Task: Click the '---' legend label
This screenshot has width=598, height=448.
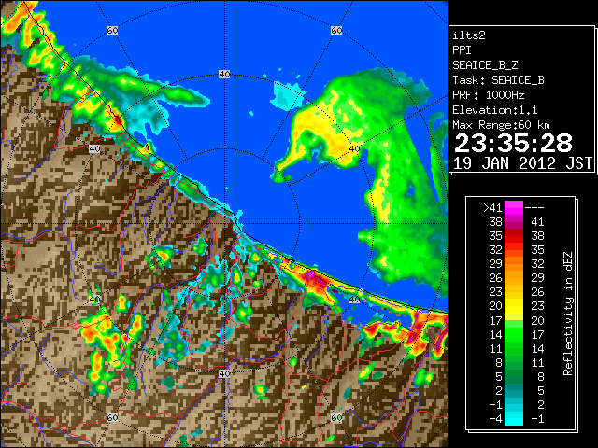Action: 534,208
